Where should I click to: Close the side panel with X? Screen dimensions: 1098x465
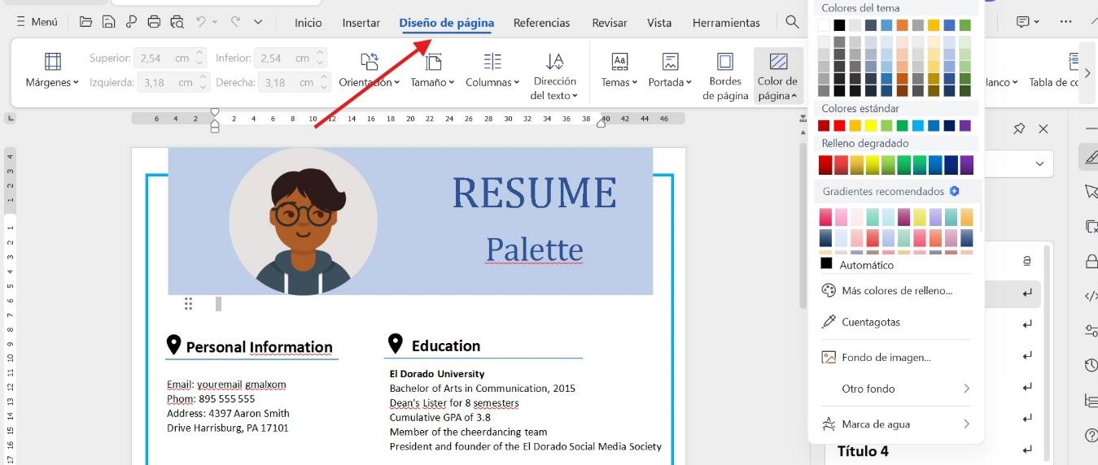1043,128
